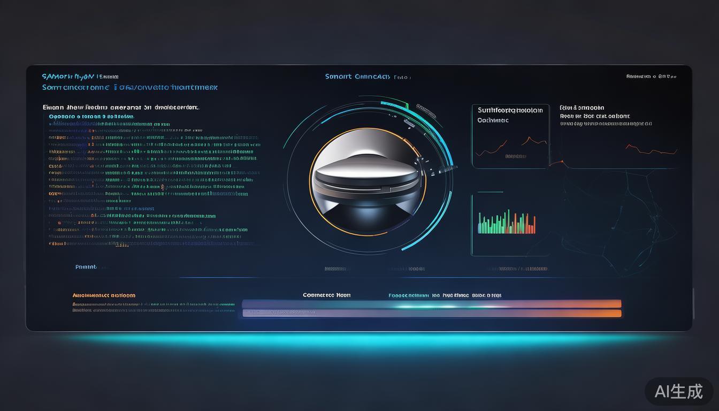Click the 'Connetce hoon' label above bars
The width and height of the screenshot is (719, 411).
(326, 295)
